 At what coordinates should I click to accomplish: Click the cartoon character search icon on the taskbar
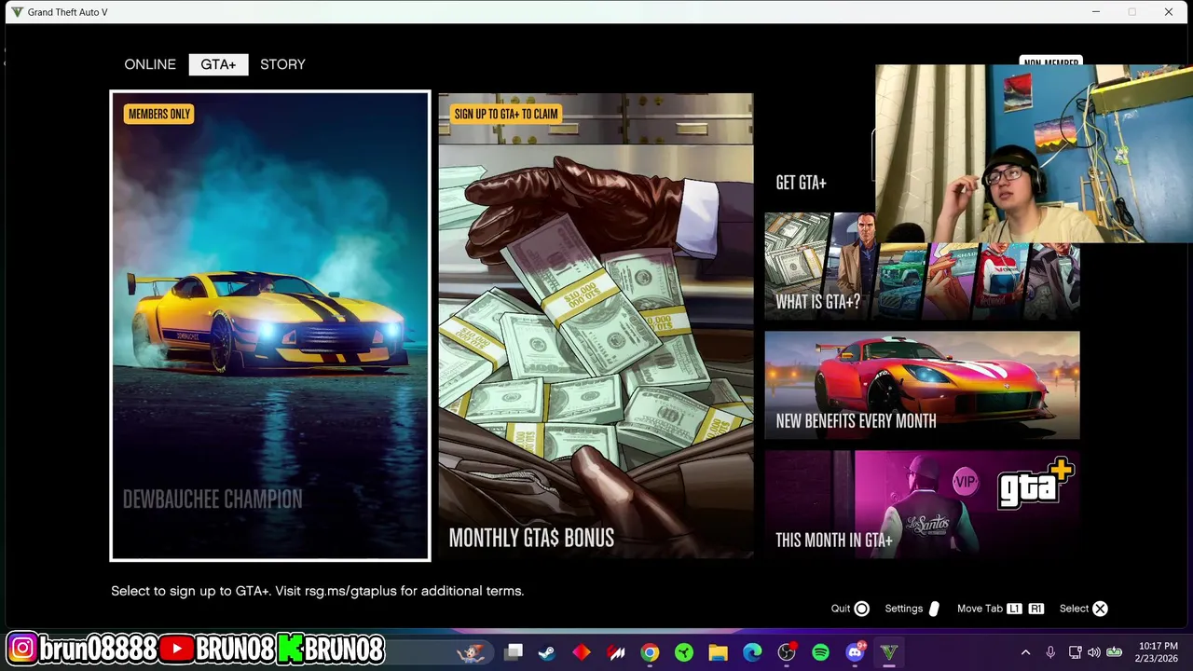pos(472,652)
